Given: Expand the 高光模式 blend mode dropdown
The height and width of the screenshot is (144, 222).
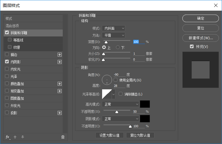Looking at the screenshot, I should click(x=120, y=104).
